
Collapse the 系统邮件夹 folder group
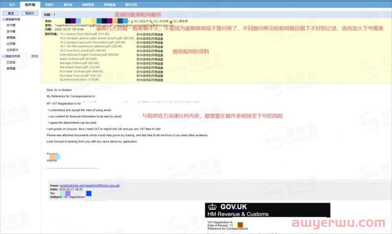point(3,19)
